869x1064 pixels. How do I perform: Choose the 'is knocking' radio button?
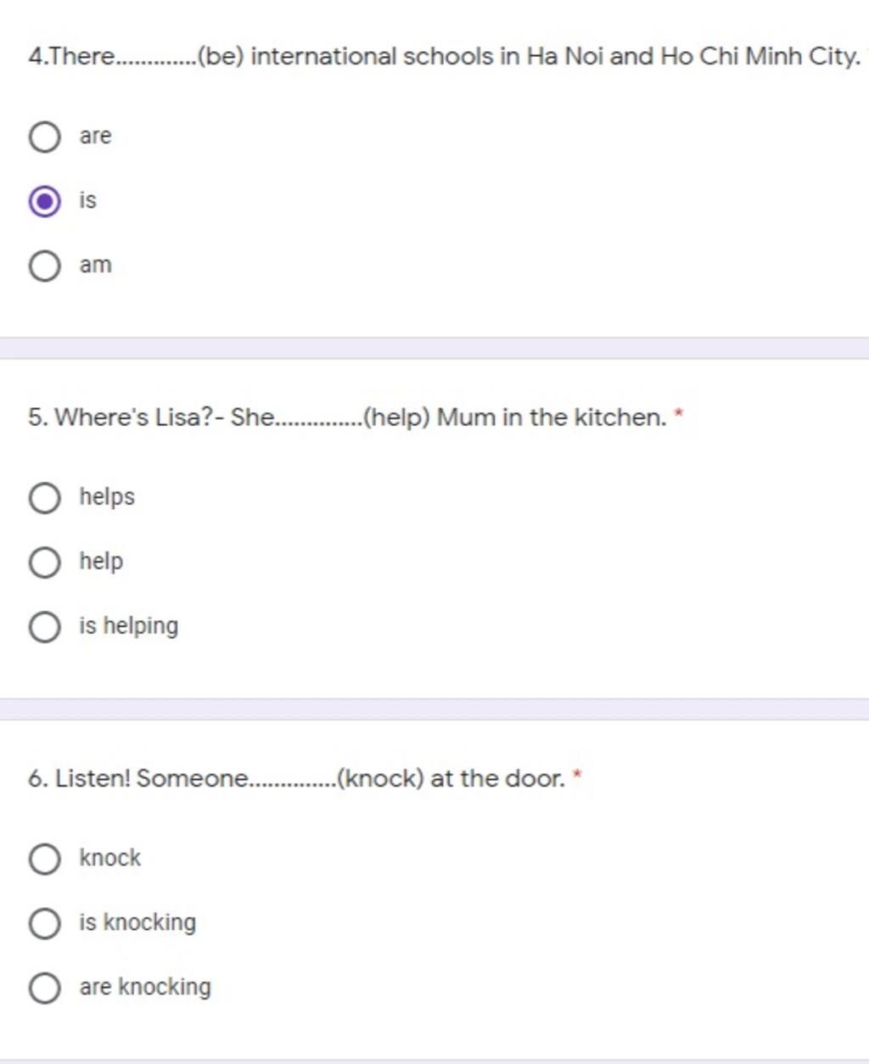[44, 923]
